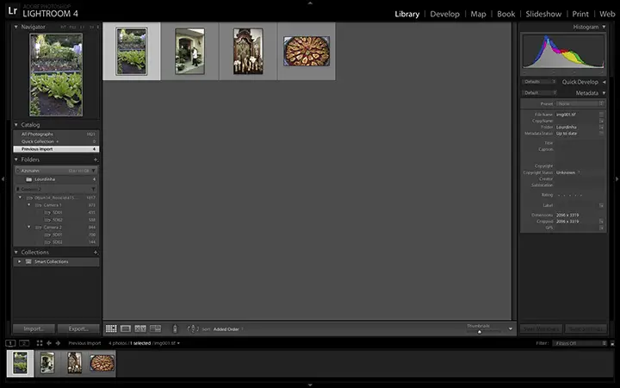Viewport: 620px width, 388px height.
Task: Open the Filters Off dropdown
Action: 580,343
